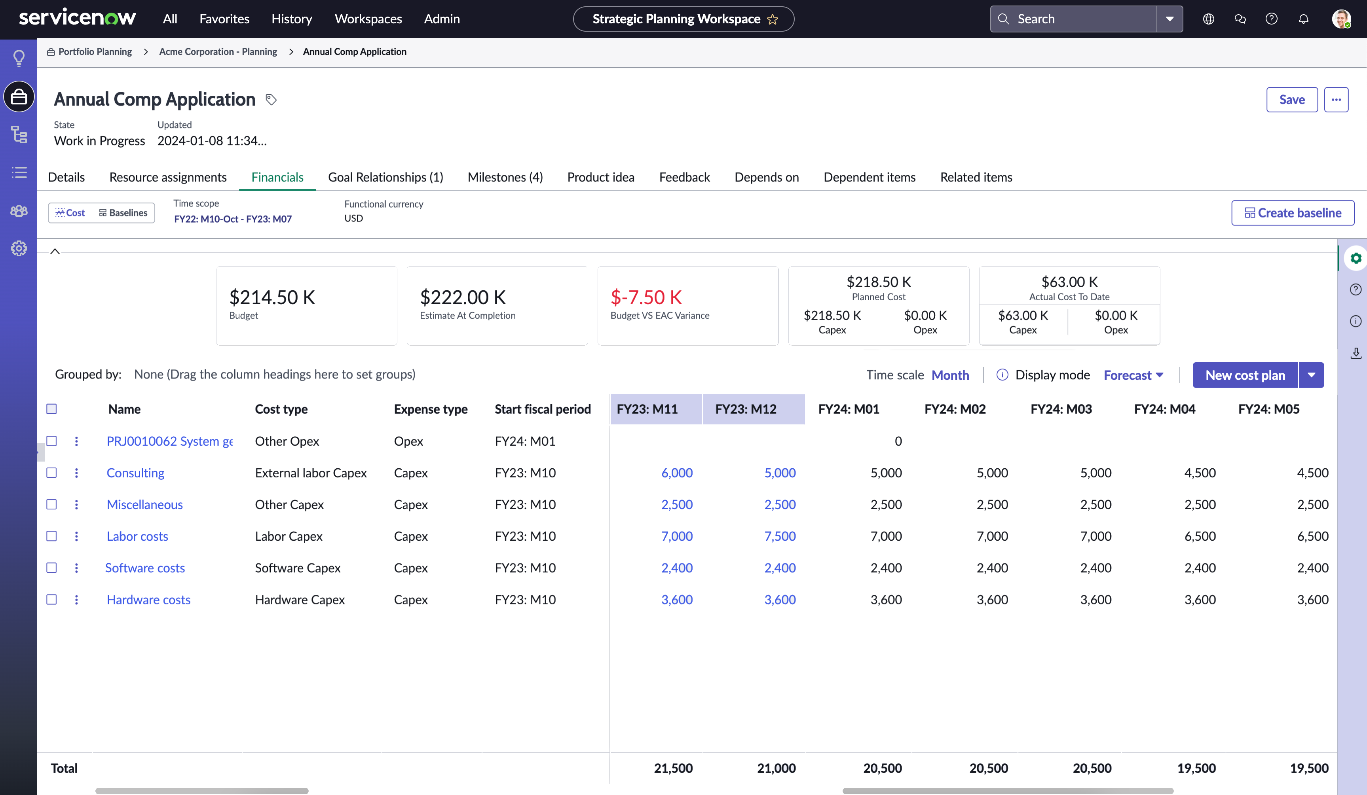Check the Consulting row checkbox
The height and width of the screenshot is (795, 1367).
pyautogui.click(x=51, y=473)
